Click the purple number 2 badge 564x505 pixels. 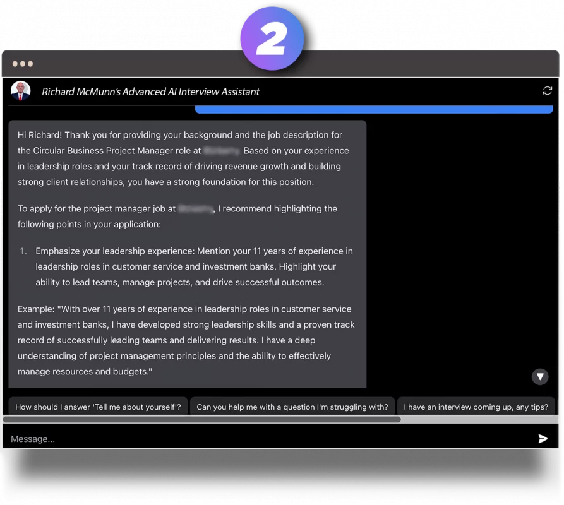click(x=272, y=39)
